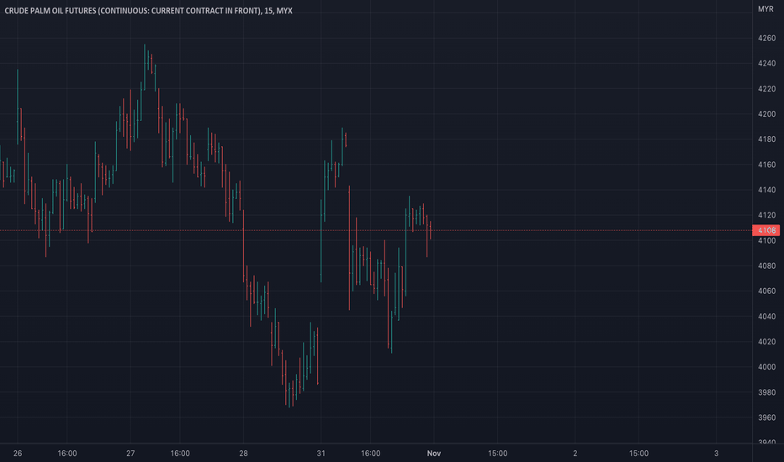Screen dimensions: 784x462
Task: Click the 4000 price axis label
Action: tap(766, 367)
